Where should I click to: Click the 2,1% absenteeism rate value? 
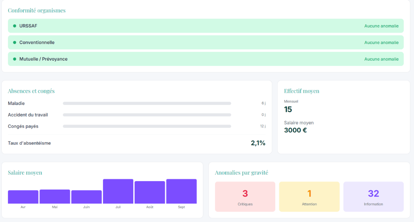[x=258, y=143]
